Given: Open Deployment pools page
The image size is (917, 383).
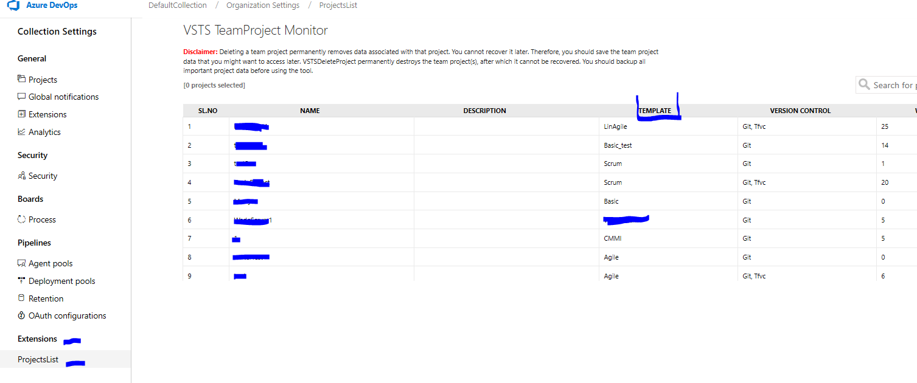Looking at the screenshot, I should [61, 281].
